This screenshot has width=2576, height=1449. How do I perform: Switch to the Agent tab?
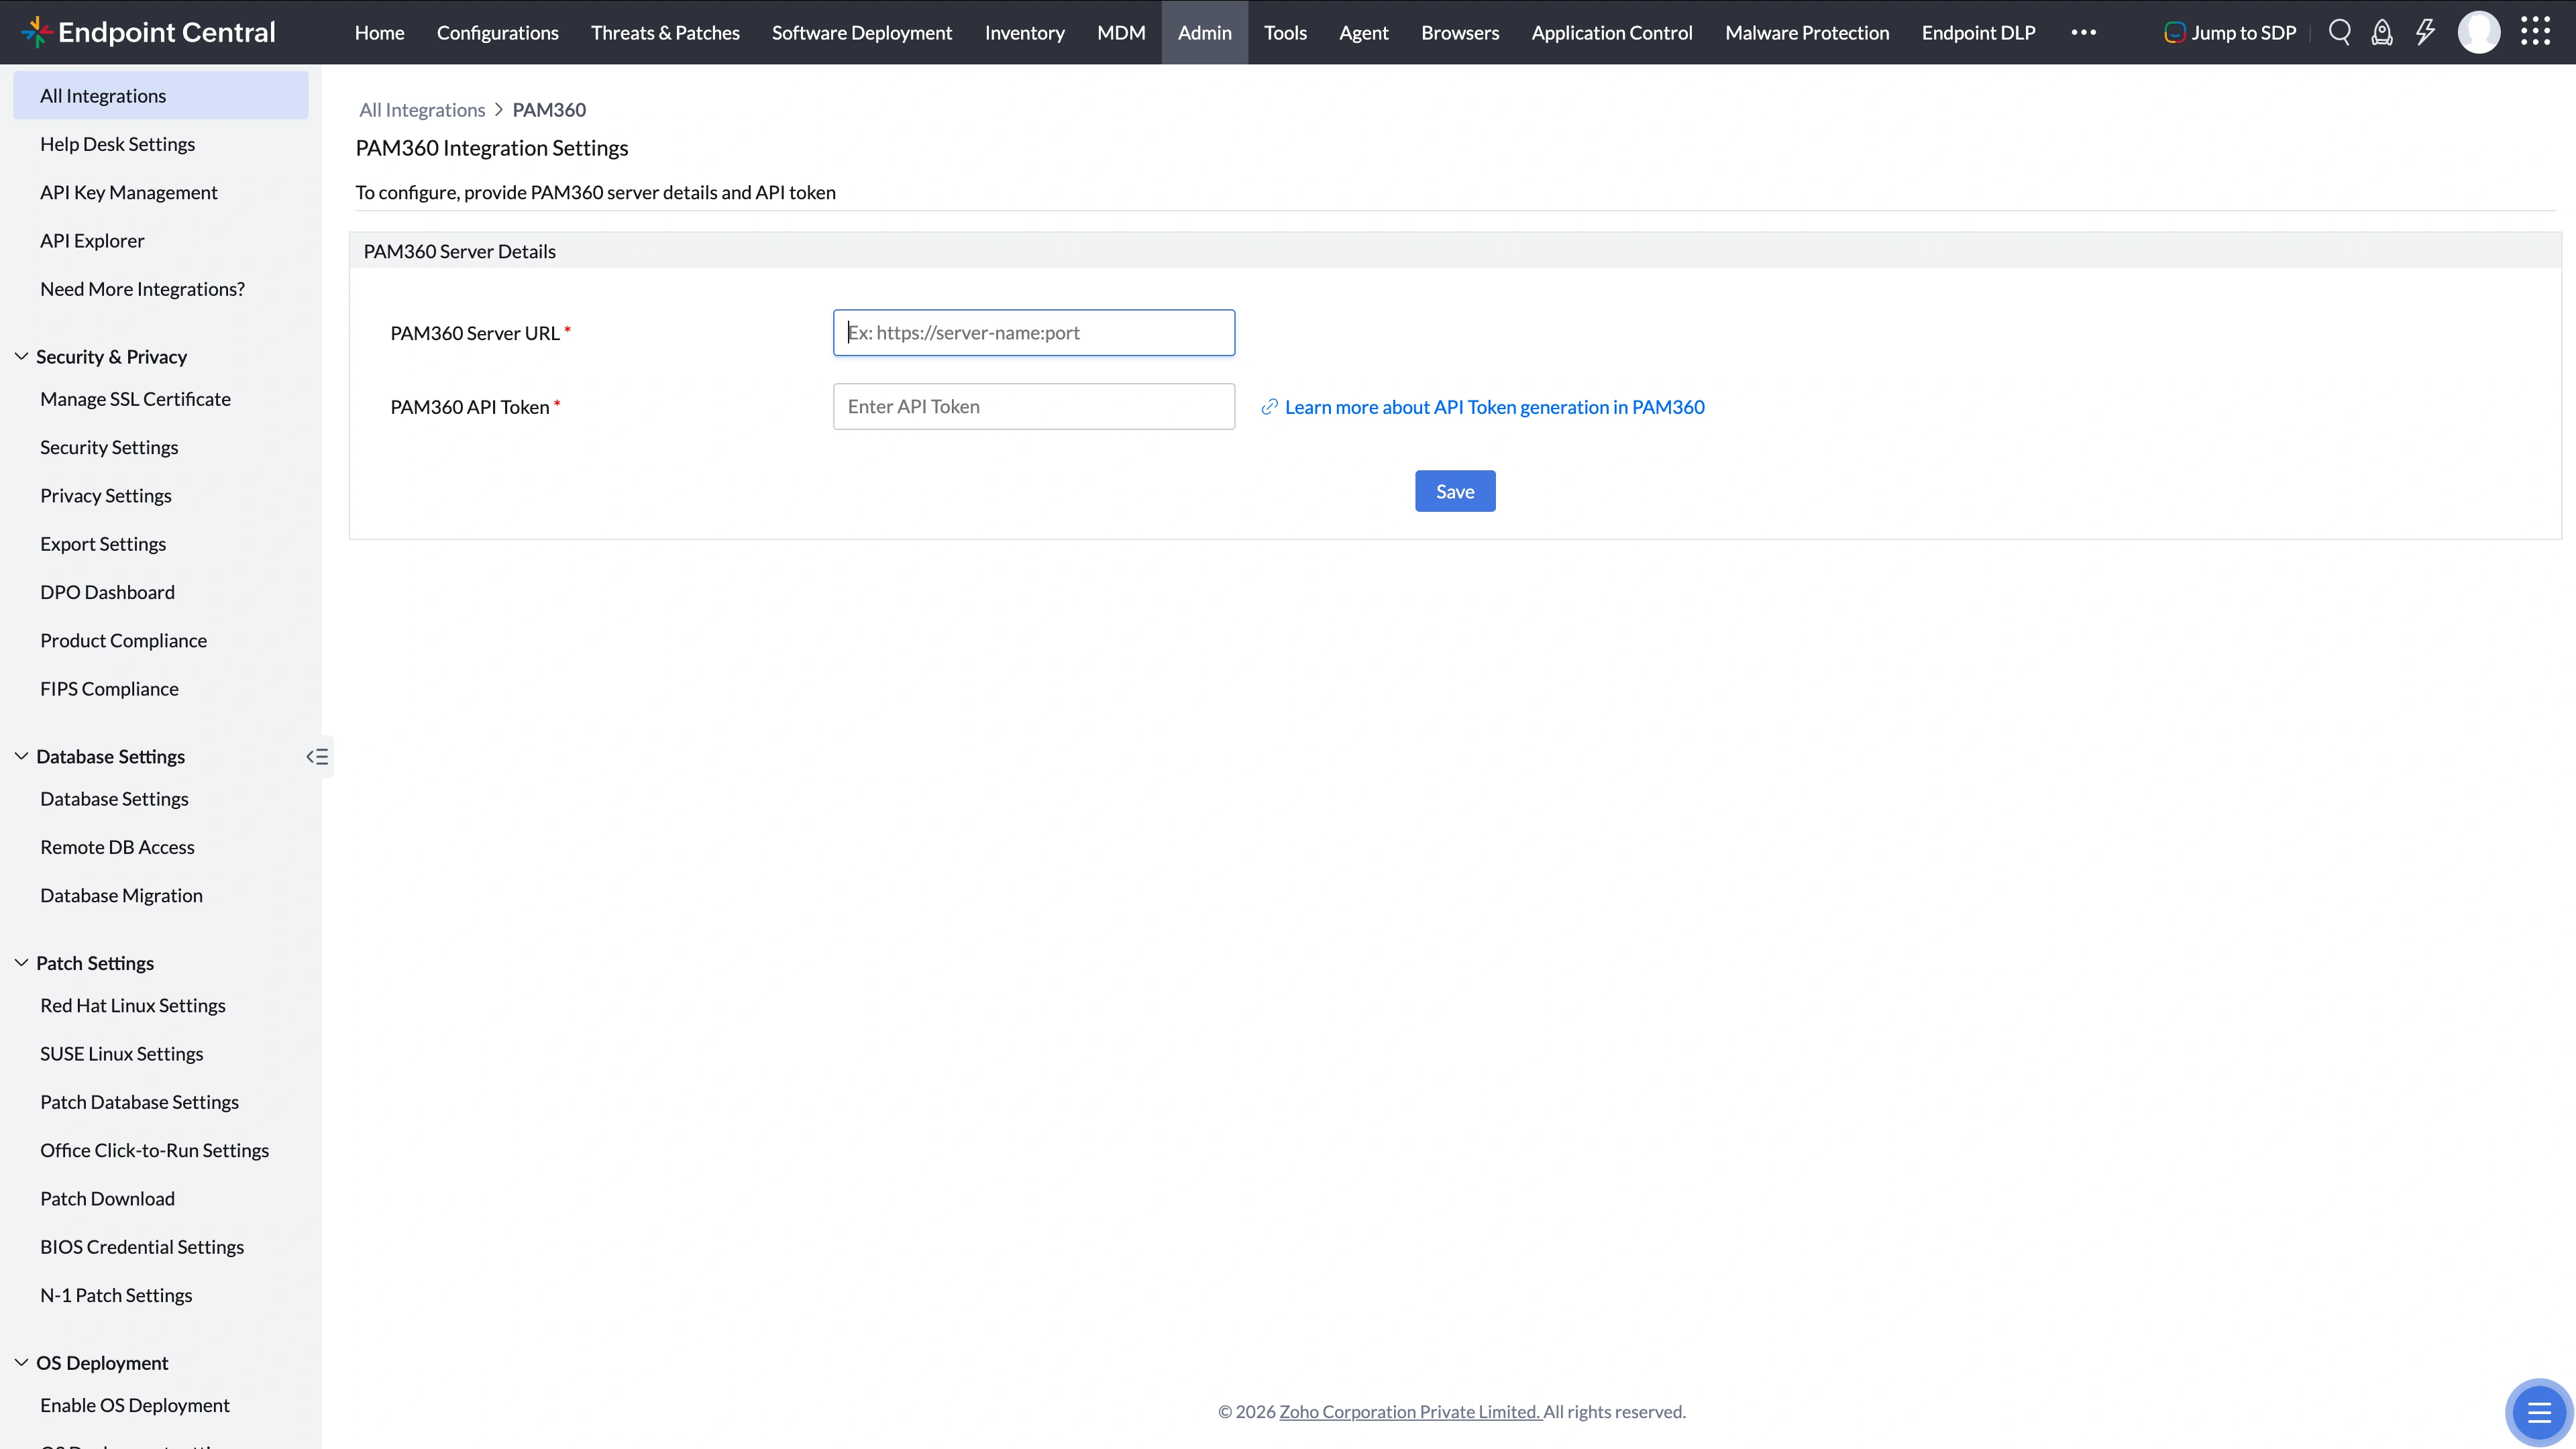[1363, 32]
